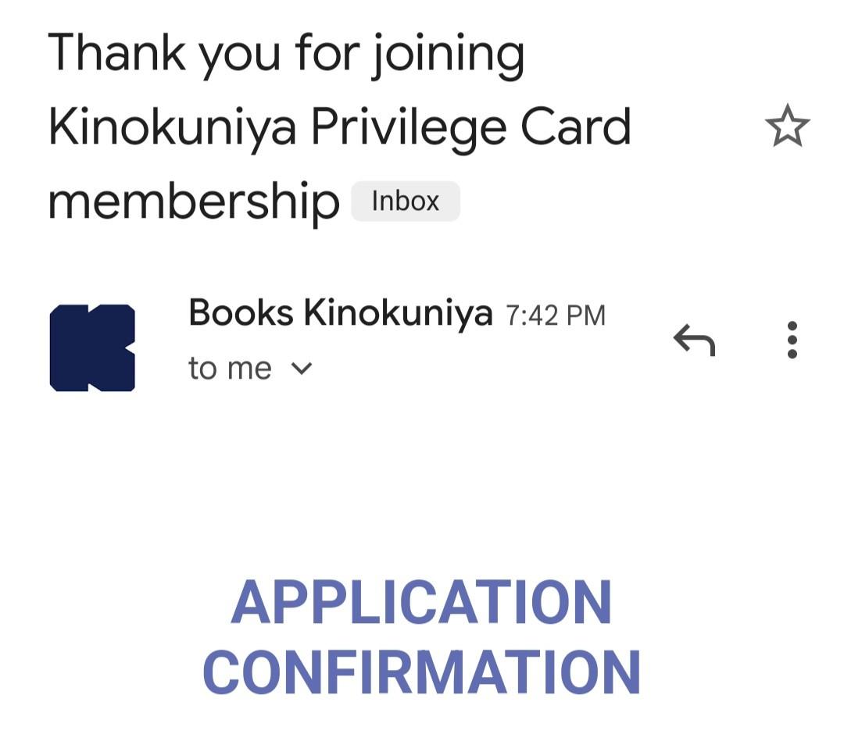Open message overflow options via the vertical dots

pos(792,340)
